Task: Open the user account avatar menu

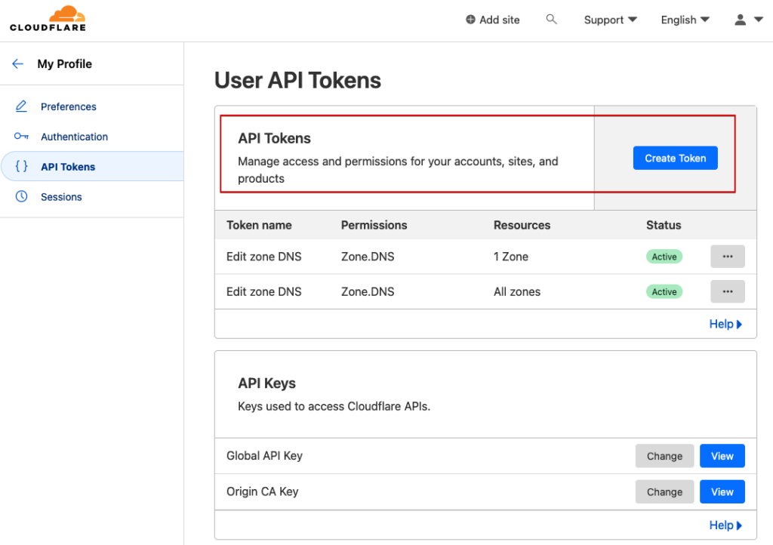Action: tap(740, 20)
